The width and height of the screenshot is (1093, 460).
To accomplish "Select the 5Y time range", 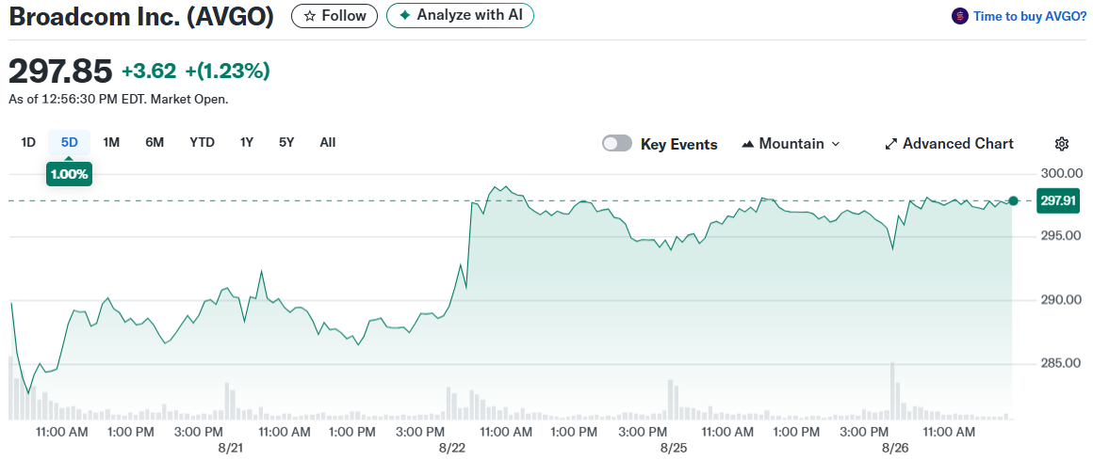I will tap(286, 143).
